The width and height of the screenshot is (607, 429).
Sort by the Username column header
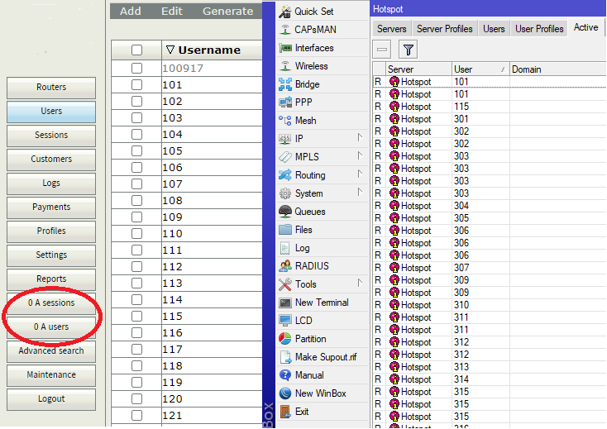212,50
